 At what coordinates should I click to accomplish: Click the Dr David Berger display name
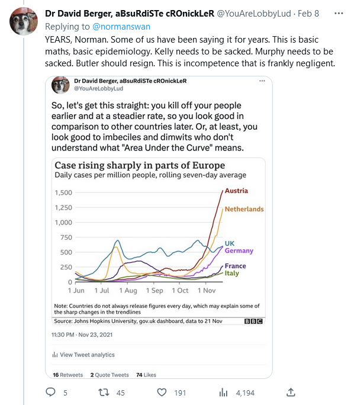tap(130, 14)
